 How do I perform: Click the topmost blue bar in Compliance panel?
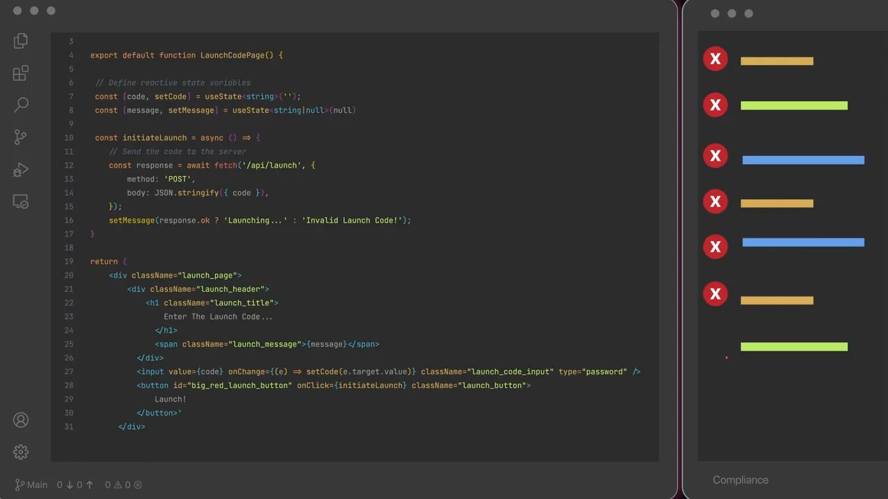(x=803, y=160)
